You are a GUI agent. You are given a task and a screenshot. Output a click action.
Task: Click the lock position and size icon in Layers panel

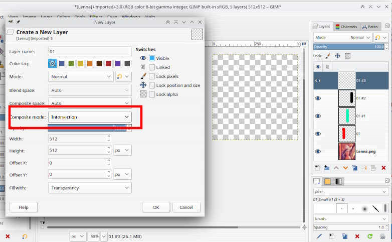(x=337, y=56)
